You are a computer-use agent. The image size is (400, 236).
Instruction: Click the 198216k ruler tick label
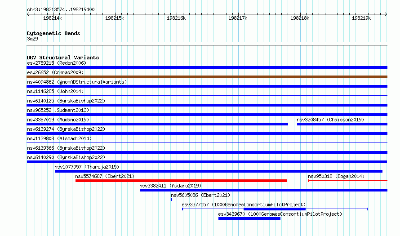(x=176, y=18)
